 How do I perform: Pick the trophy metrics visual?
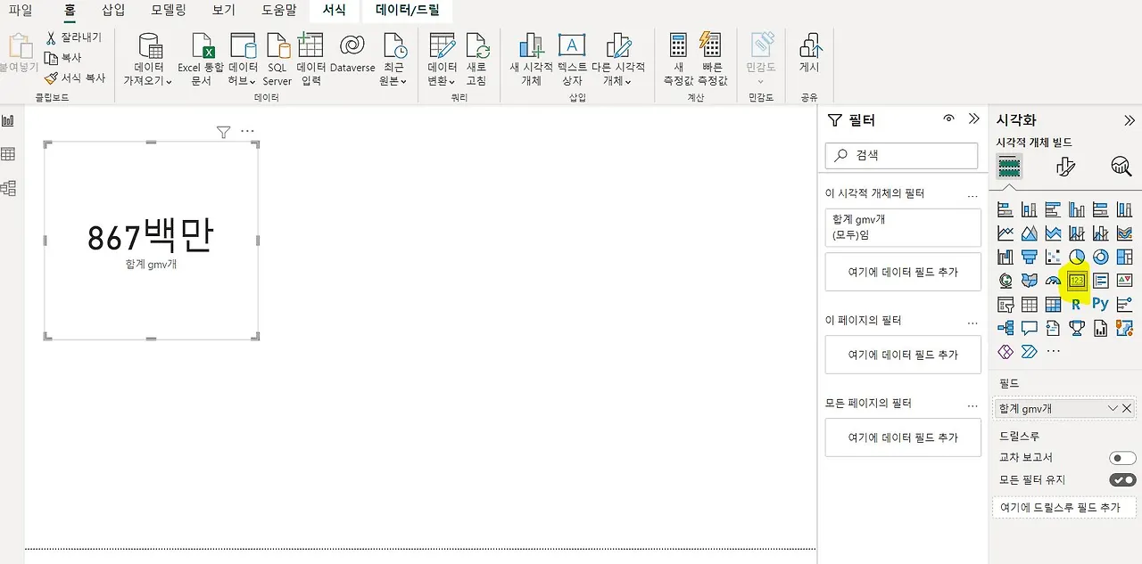point(1077,328)
